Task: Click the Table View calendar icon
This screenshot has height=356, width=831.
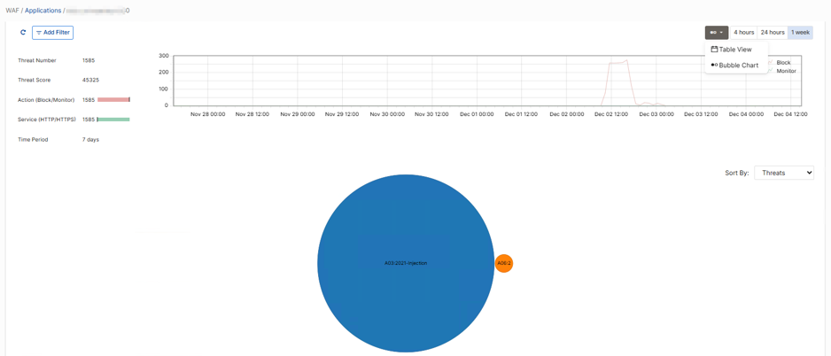Action: click(x=714, y=50)
